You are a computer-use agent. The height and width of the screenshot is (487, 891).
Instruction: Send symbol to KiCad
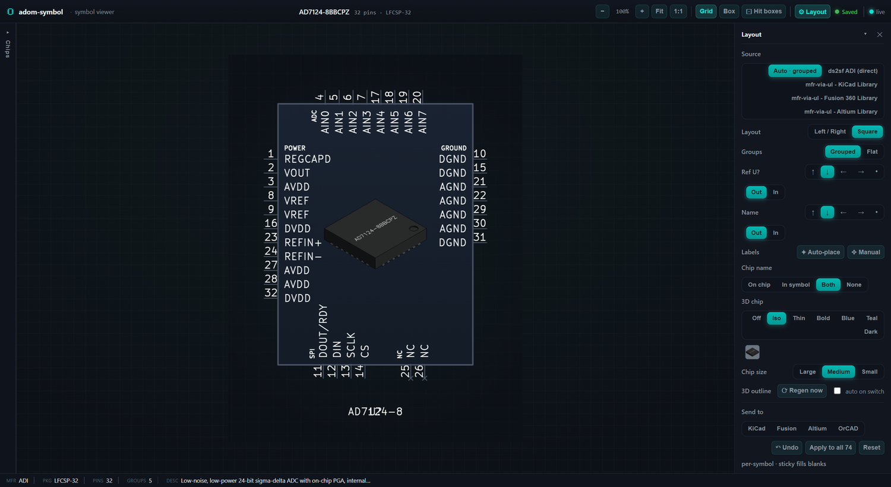pyautogui.click(x=756, y=429)
